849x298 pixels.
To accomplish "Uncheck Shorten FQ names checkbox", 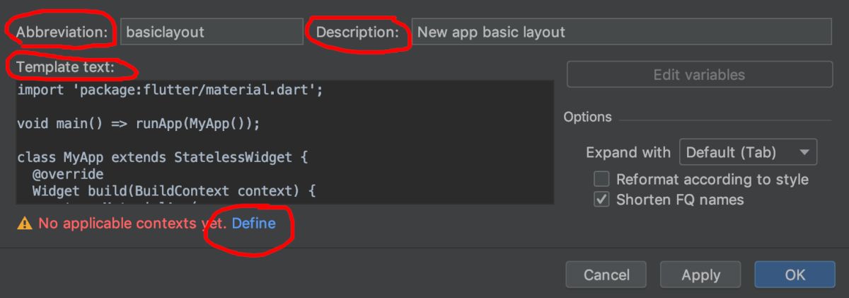I will (x=601, y=200).
